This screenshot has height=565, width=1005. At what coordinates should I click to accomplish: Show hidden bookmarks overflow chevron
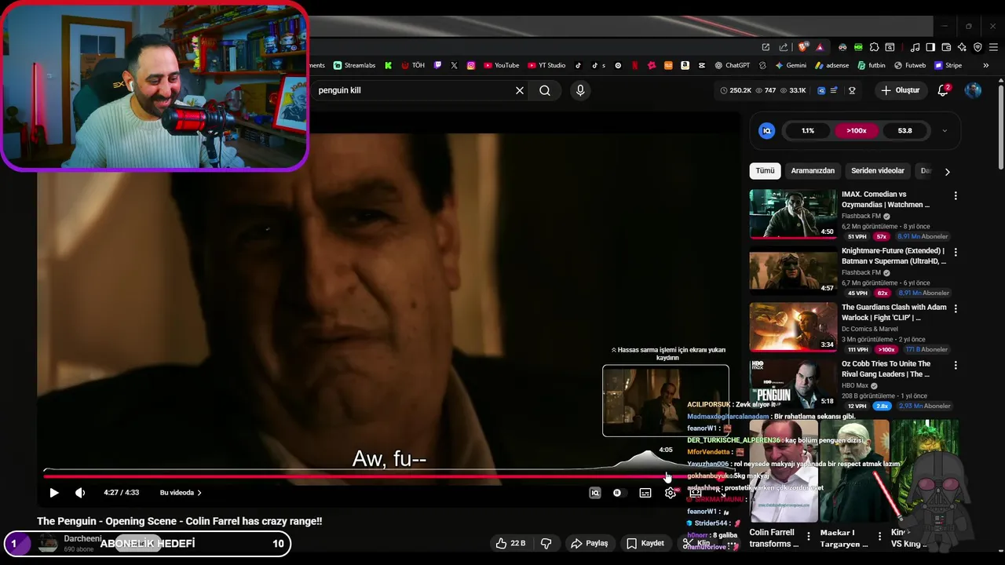pyautogui.click(x=986, y=65)
